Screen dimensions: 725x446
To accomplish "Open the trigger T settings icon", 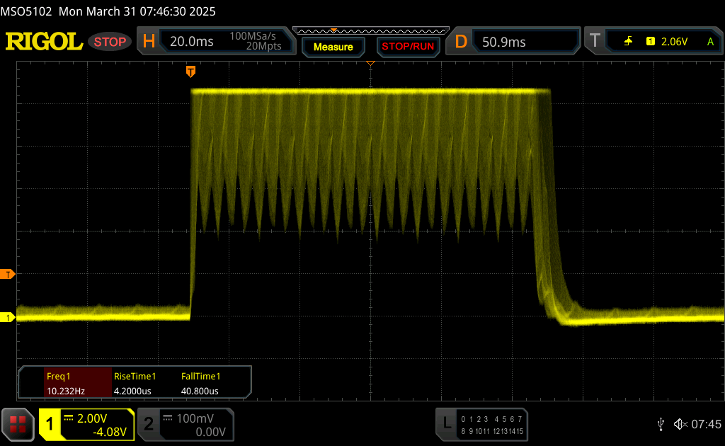I will pos(595,41).
